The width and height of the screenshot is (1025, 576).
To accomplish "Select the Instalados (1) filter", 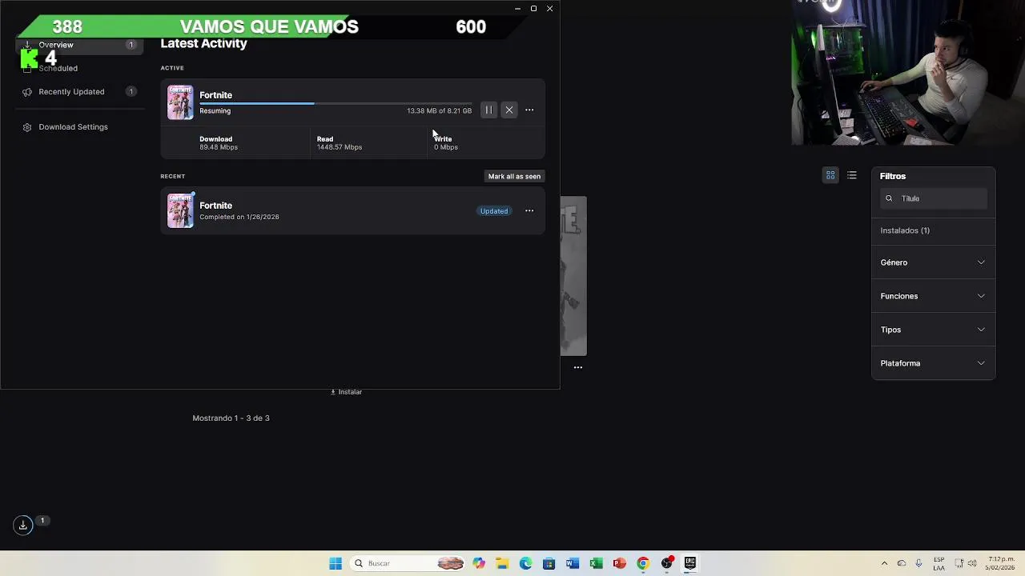I will click(905, 230).
